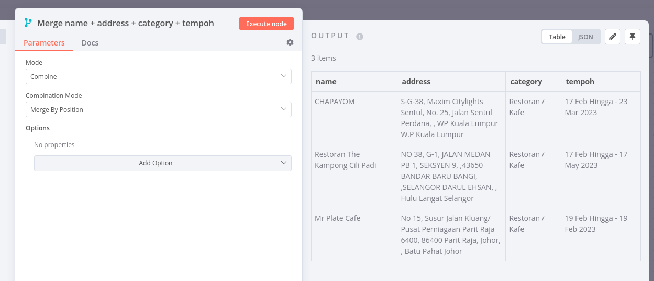Click the pencil edit output icon
654x281 pixels.
click(x=613, y=37)
